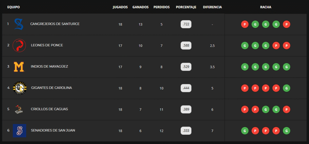
Task: Click the RACHA column header
Action: (x=266, y=7)
